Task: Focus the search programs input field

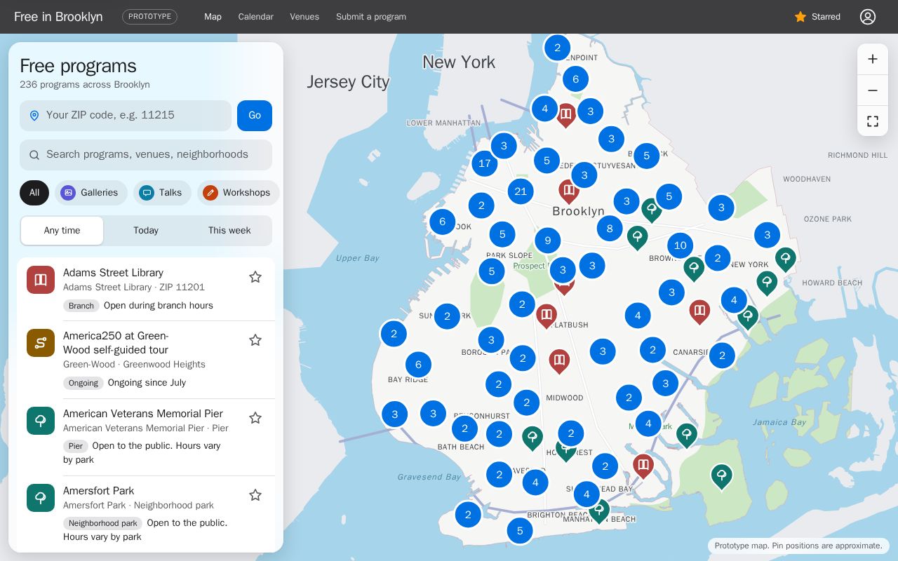Action: click(146, 155)
